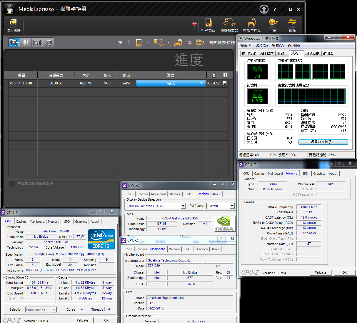Screen dimensions: 357x323
Task: Switch to 處理程序 tab in Task Manager
Action: pyautogui.click(x=266, y=54)
